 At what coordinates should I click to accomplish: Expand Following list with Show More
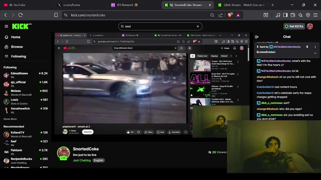(10, 119)
